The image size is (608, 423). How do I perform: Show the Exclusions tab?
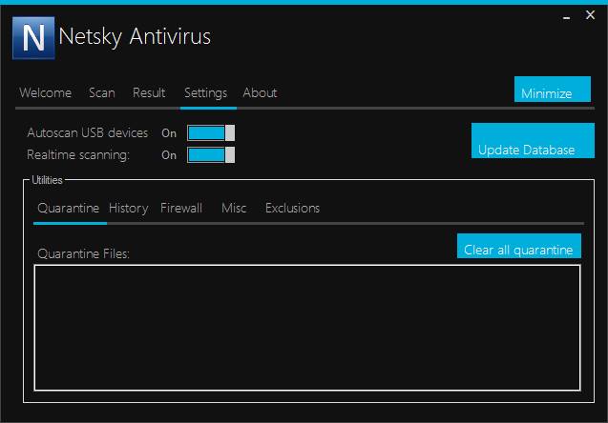tap(292, 209)
